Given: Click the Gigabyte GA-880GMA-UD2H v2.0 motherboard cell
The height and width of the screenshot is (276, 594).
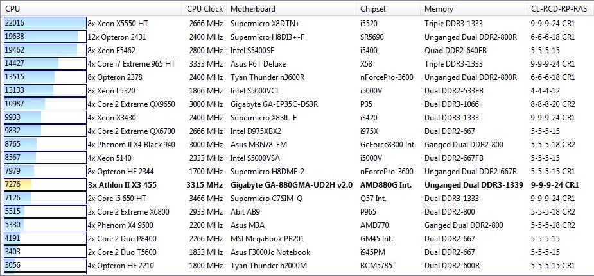Looking at the screenshot, I should point(292,184).
